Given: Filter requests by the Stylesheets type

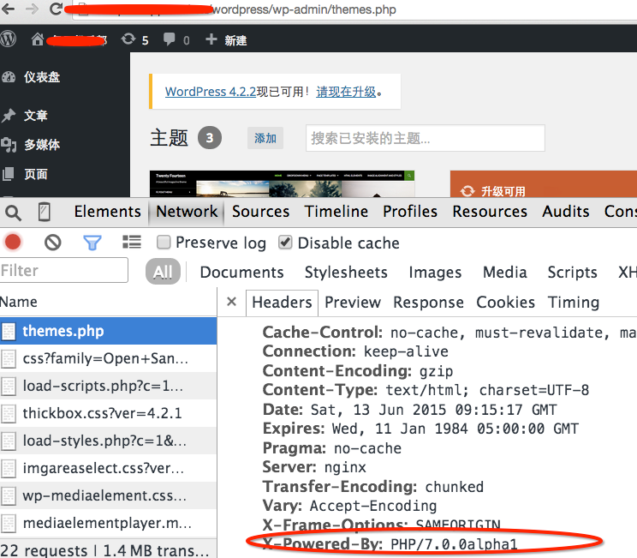Looking at the screenshot, I should tap(346, 273).
